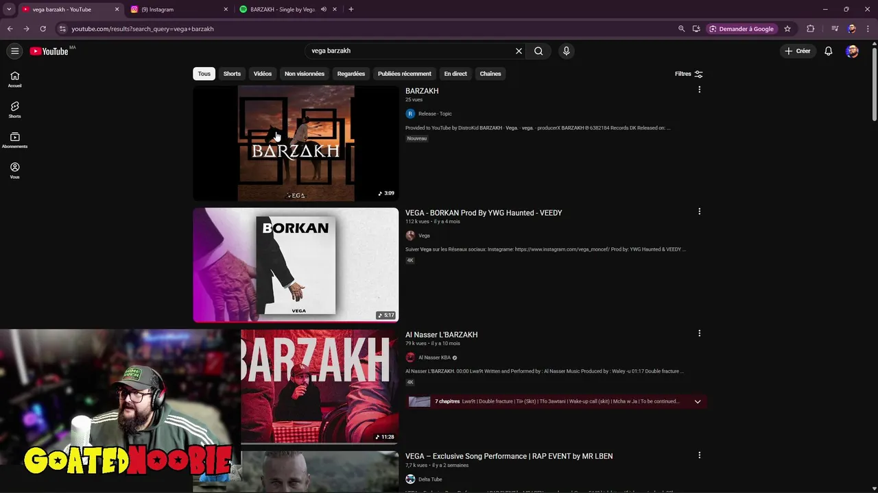Select the Non visionnées filter chip

point(305,74)
